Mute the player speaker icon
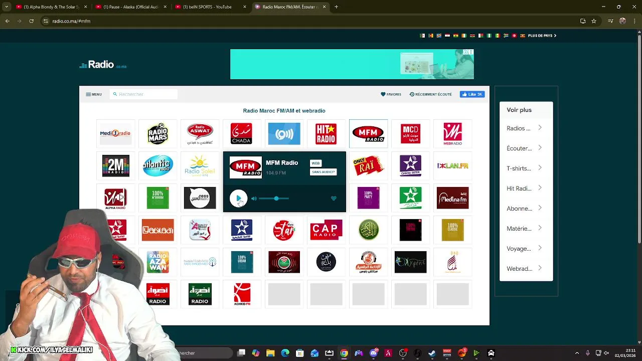This screenshot has height=361, width=642. tap(254, 199)
